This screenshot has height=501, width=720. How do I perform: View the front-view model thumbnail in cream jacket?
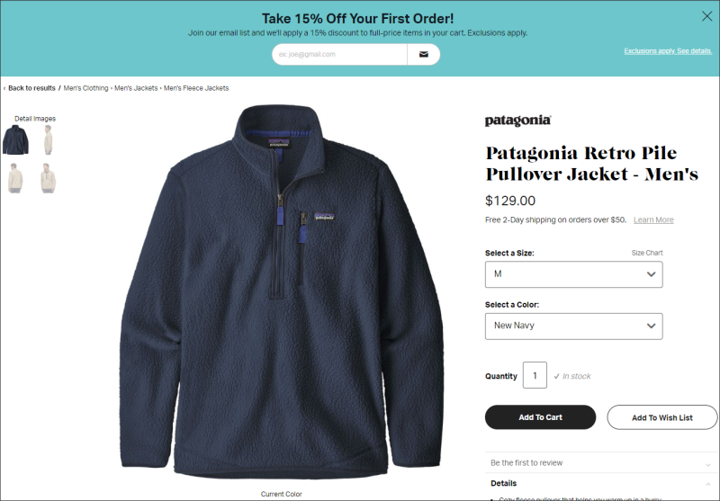pyautogui.click(x=49, y=178)
